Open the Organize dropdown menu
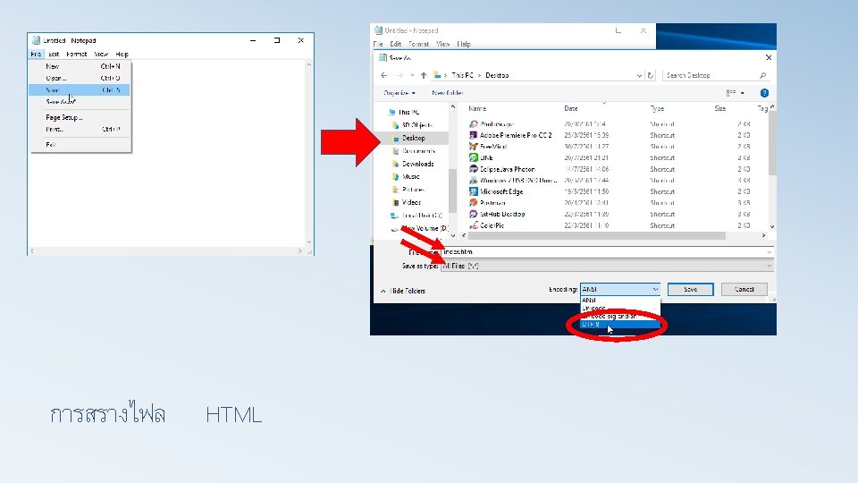Viewport: 858px width, 483px height. [x=400, y=93]
